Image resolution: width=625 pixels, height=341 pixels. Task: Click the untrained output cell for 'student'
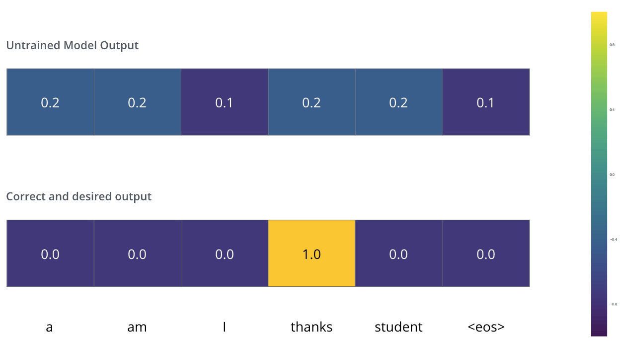coord(398,102)
